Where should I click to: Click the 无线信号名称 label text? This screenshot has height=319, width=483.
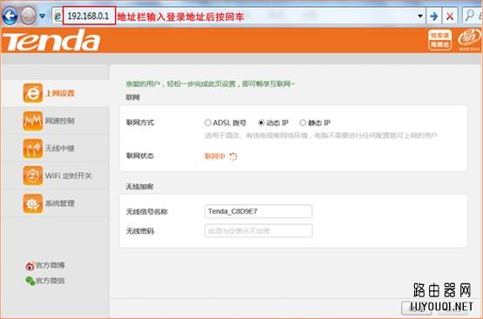[x=147, y=211]
